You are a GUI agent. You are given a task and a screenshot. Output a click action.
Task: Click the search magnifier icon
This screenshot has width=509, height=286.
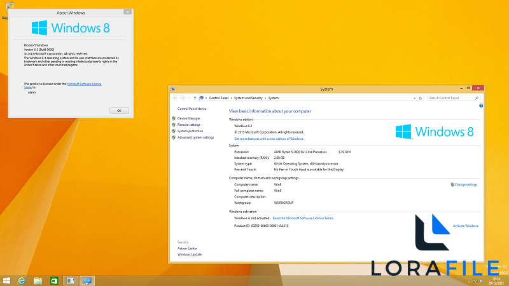click(477, 98)
